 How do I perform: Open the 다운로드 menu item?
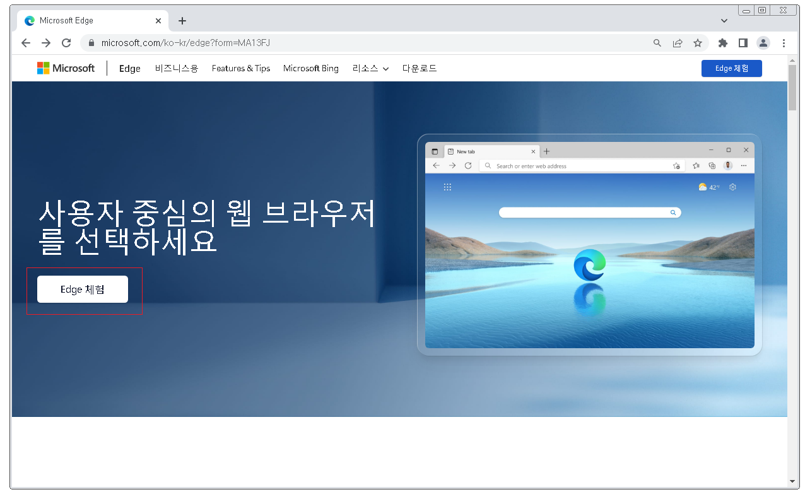[420, 68]
